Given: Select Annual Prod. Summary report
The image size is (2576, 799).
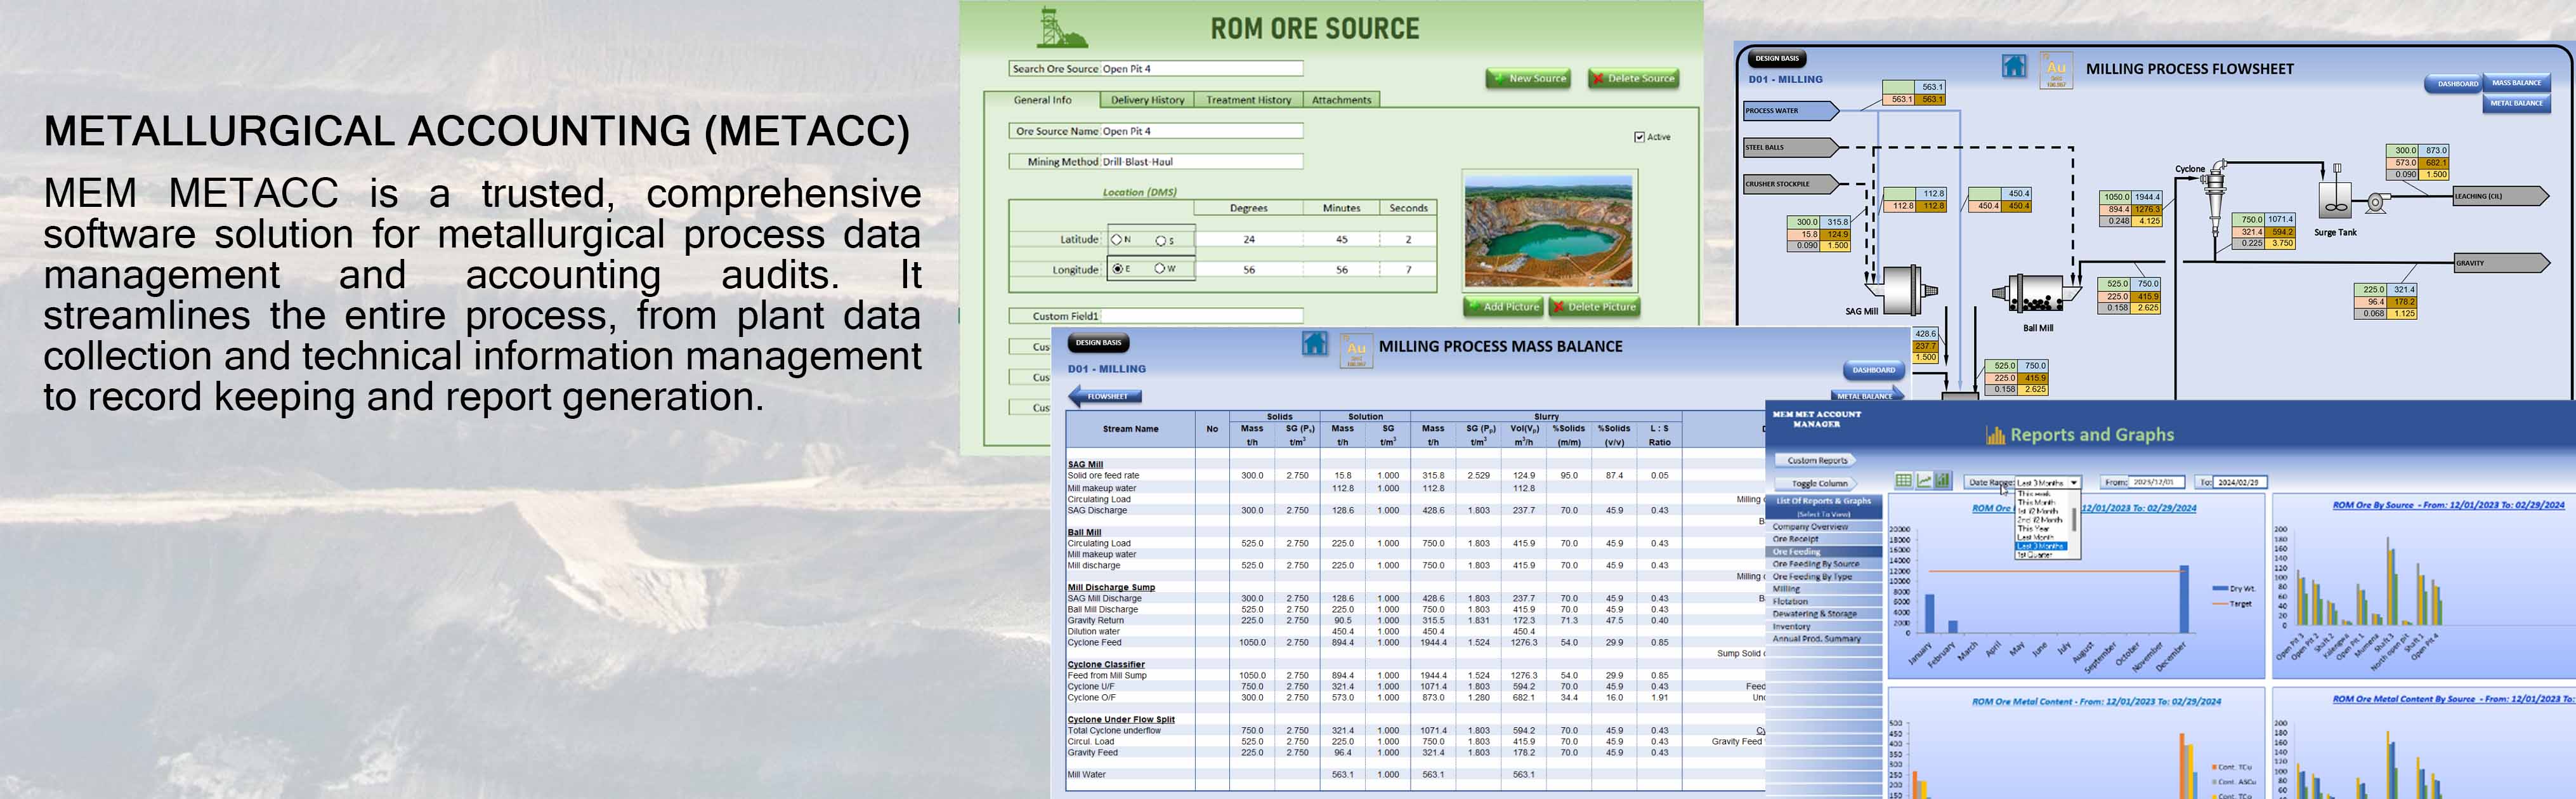Looking at the screenshot, I should click(x=1824, y=639).
